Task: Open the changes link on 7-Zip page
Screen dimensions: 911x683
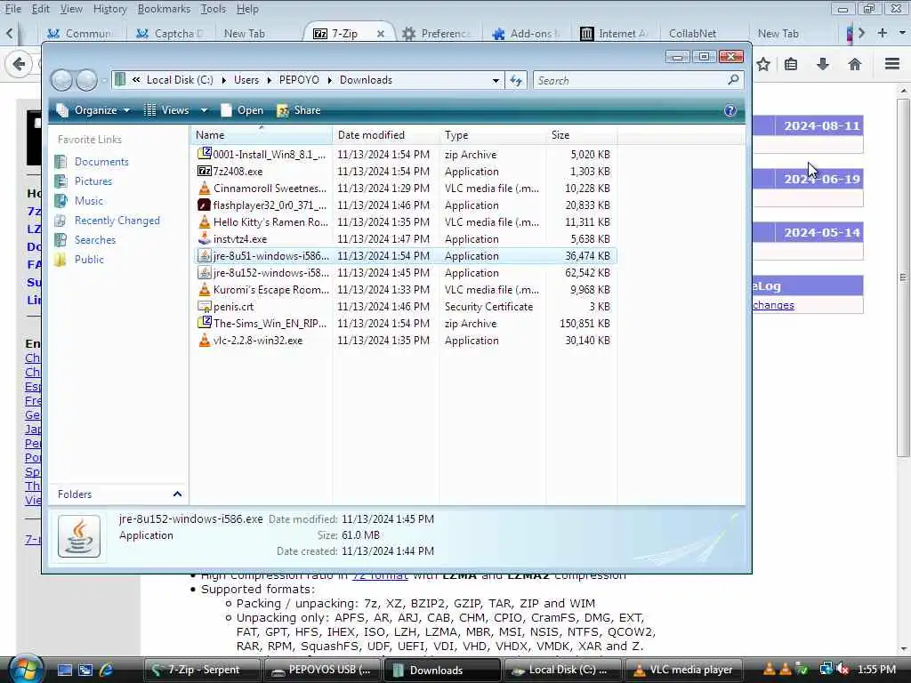Action: point(773,305)
